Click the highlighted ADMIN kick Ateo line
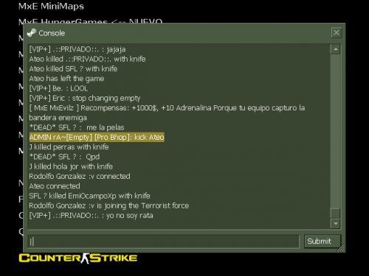This screenshot has height=276, width=369. (x=97, y=137)
